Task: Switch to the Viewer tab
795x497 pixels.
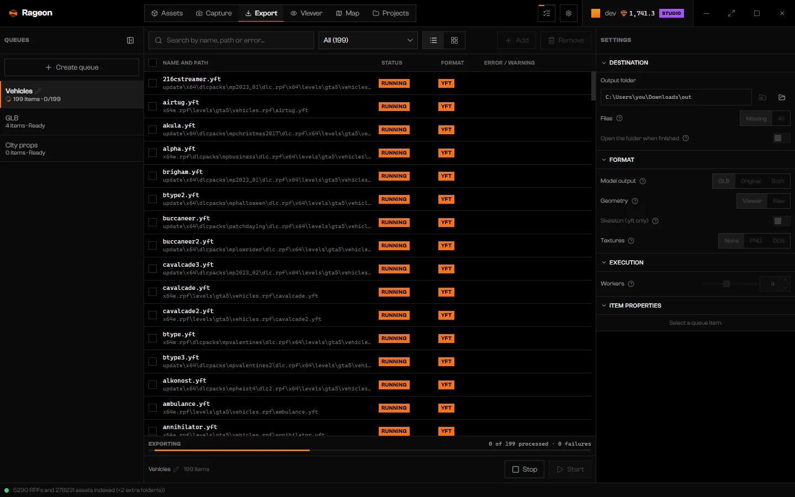Action: pyautogui.click(x=306, y=13)
